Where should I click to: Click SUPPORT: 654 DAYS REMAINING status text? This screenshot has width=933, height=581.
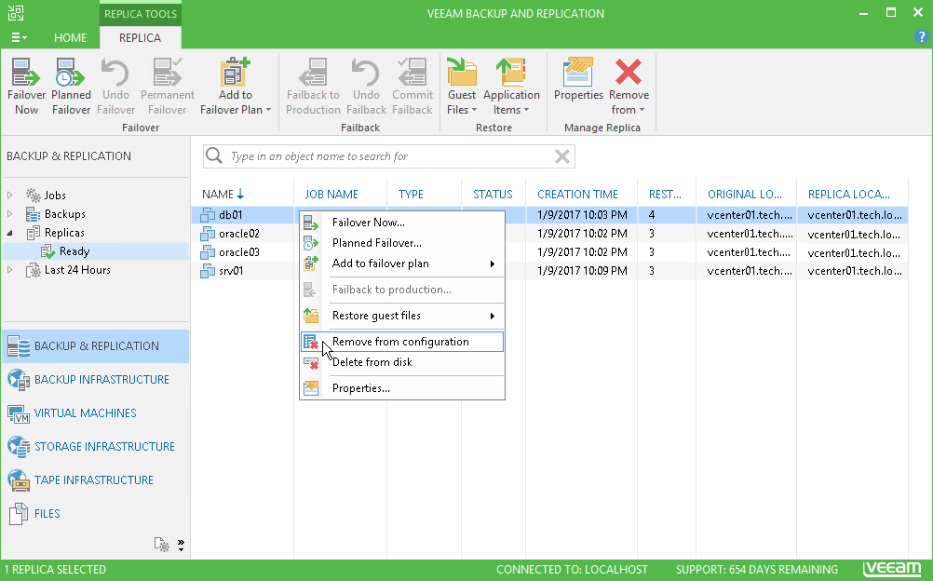(757, 570)
